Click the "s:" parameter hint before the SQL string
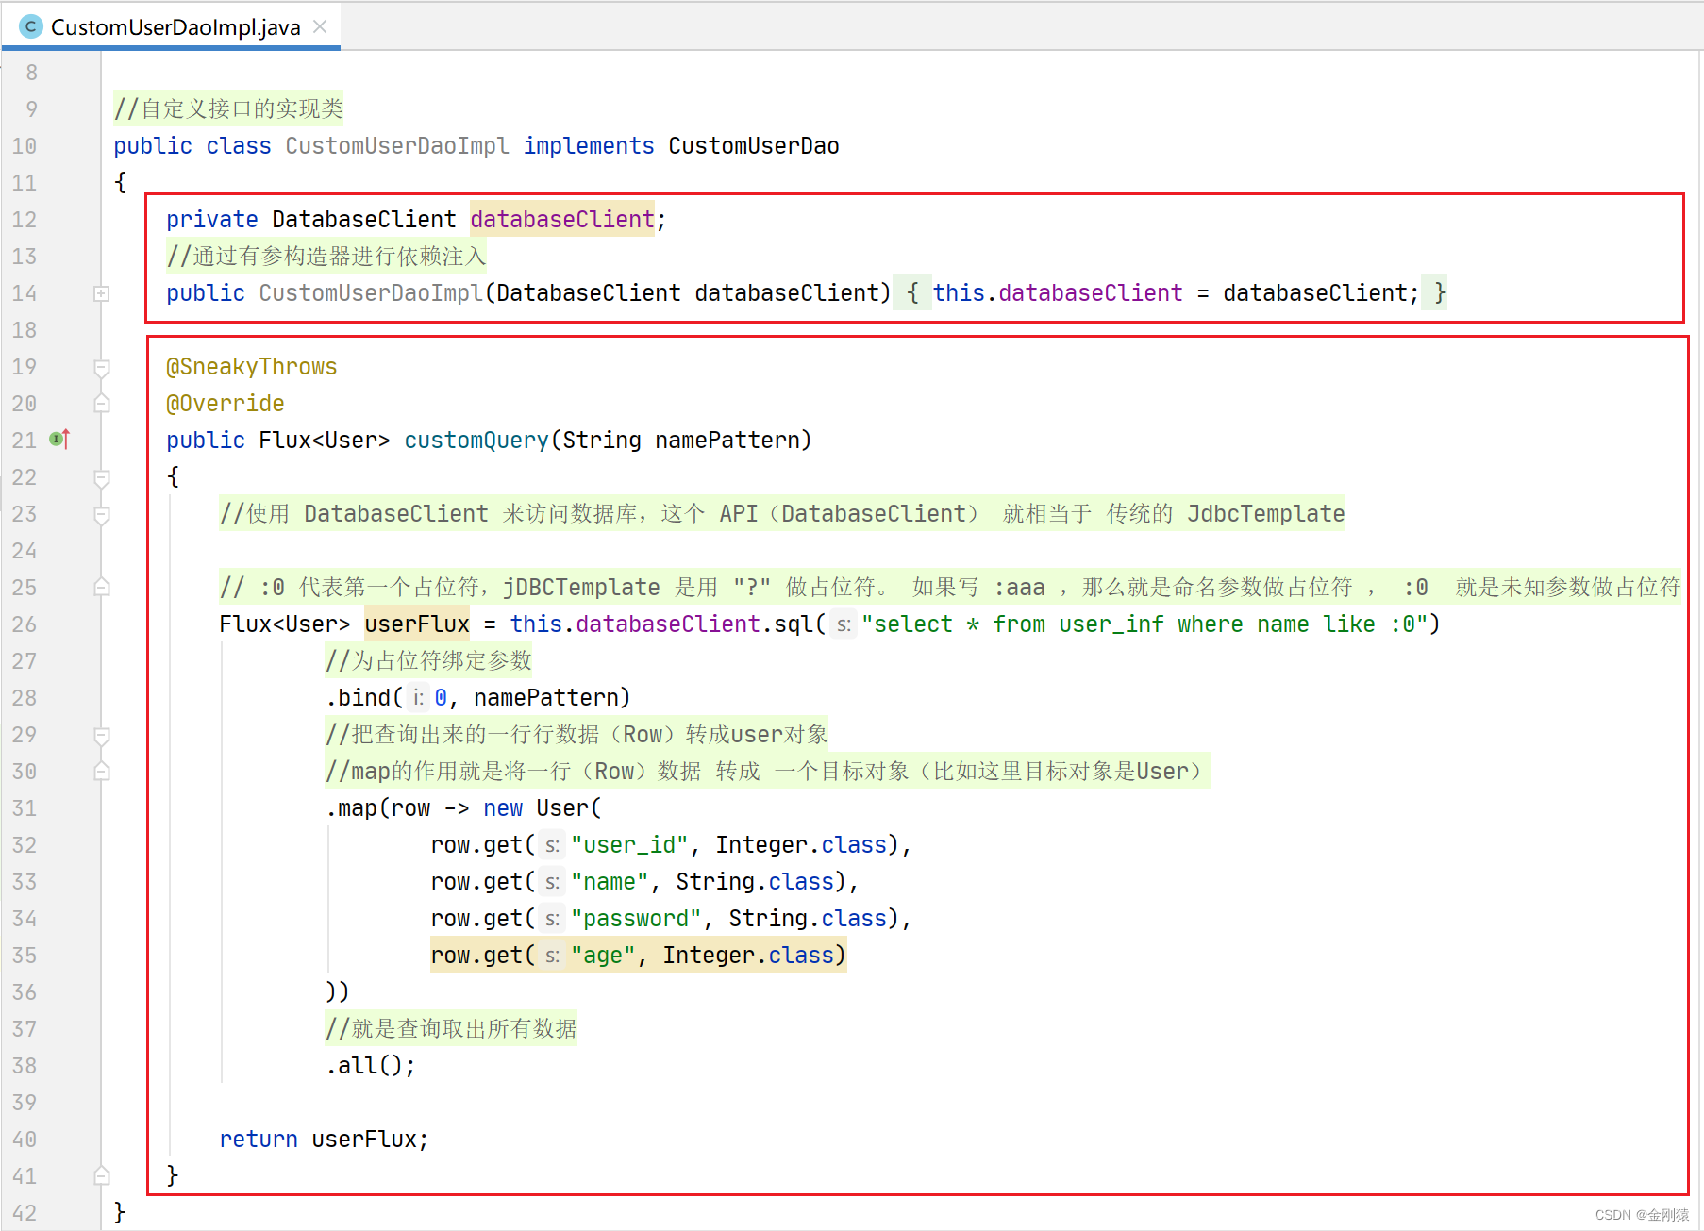 843,624
